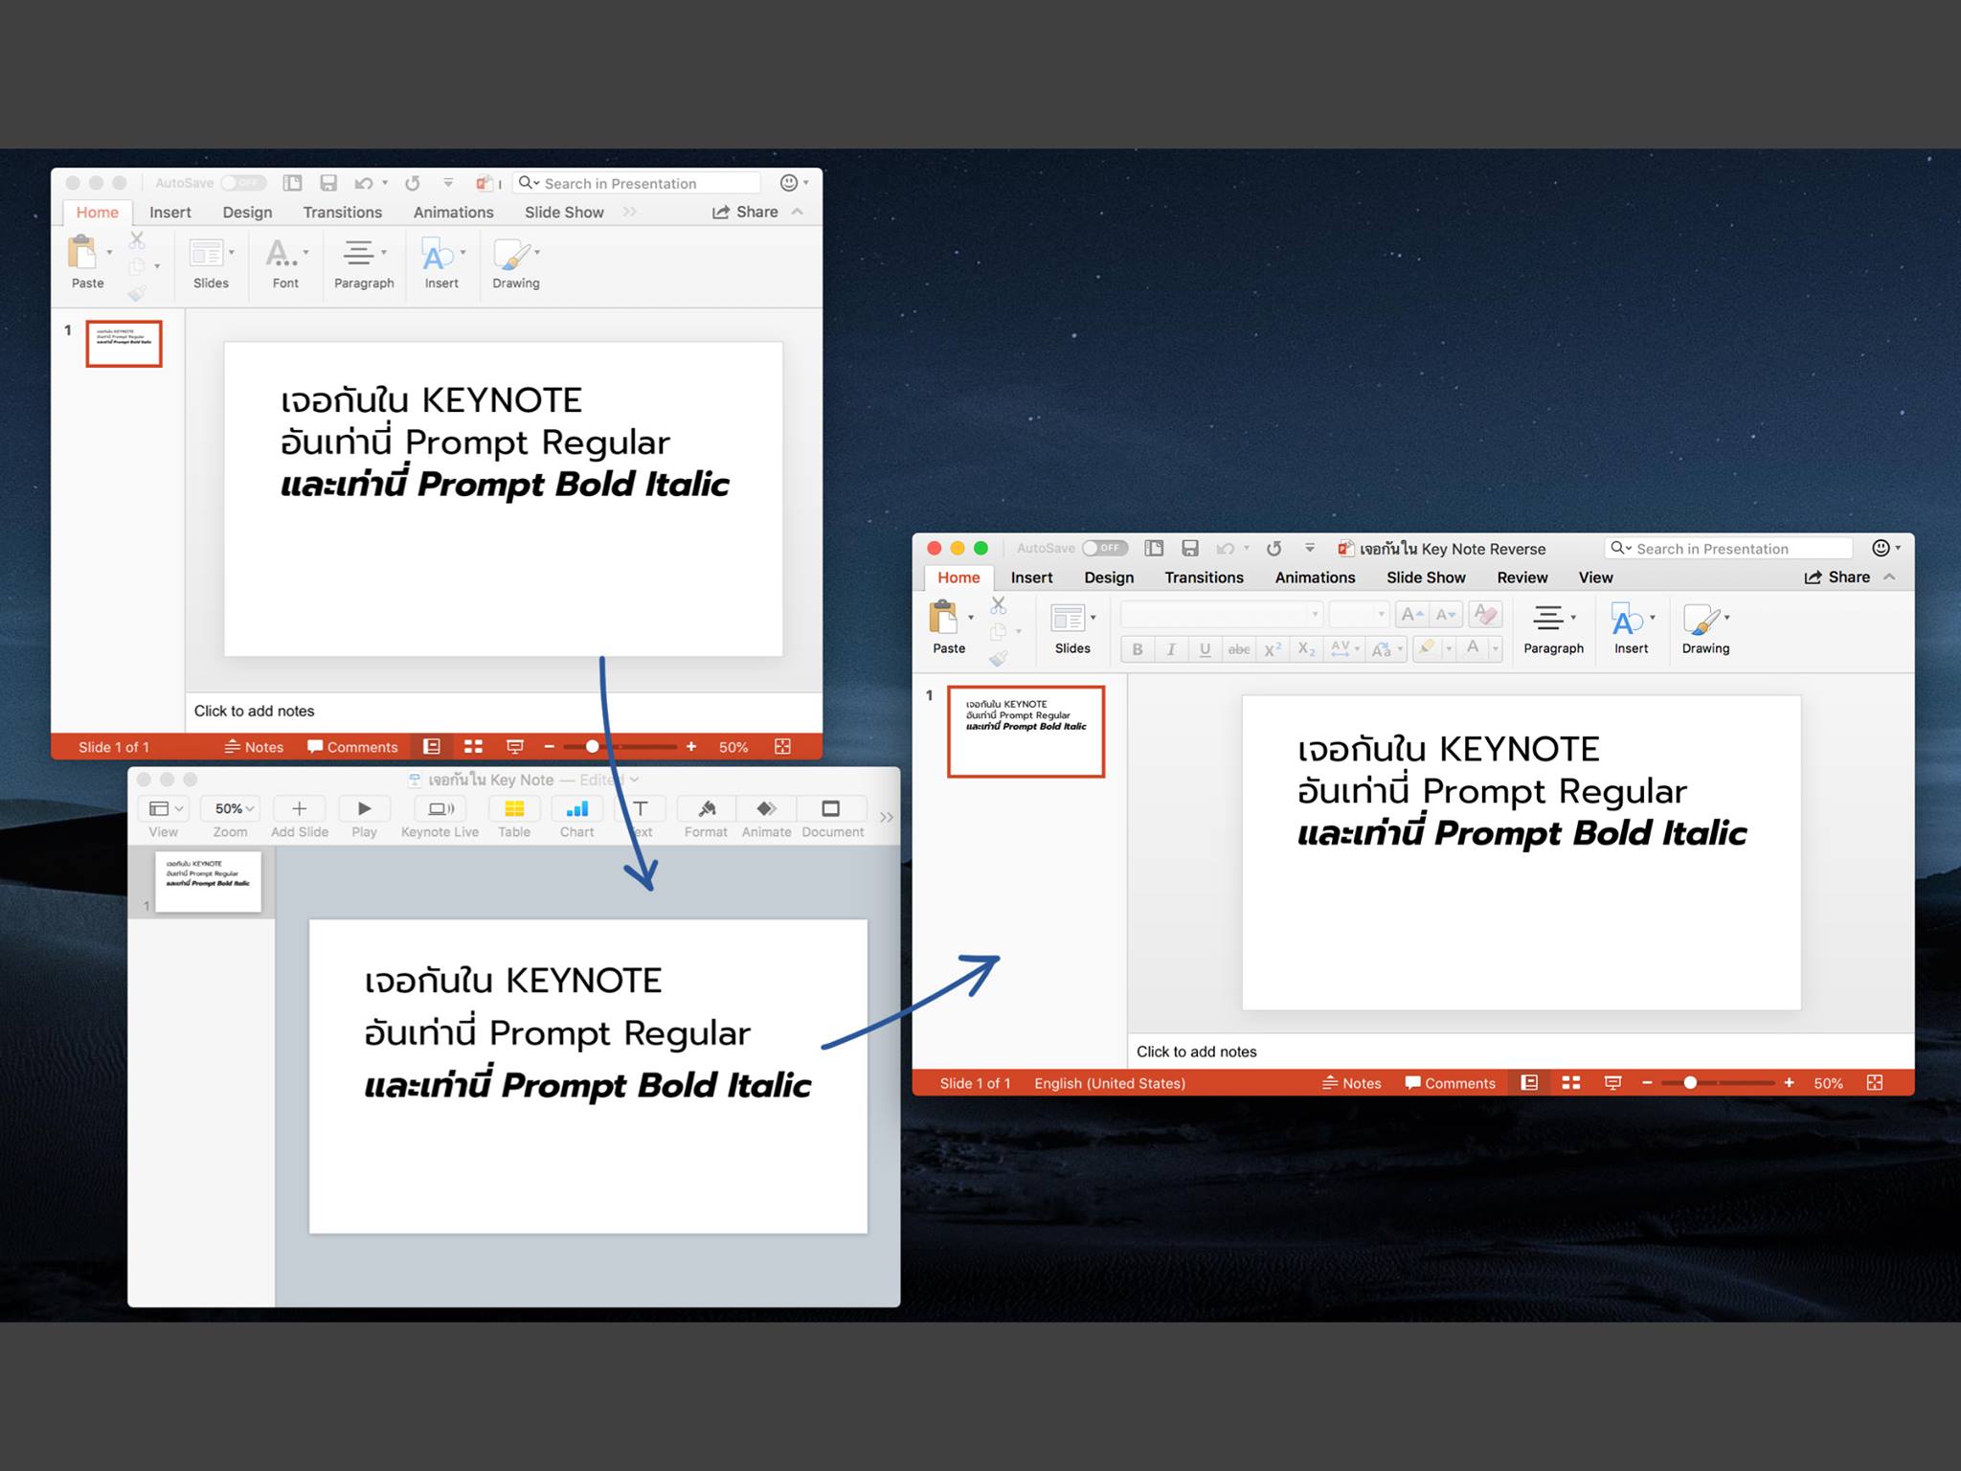Screen dimensions: 1961x1471
Task: Open the Keynote Format panel
Action: point(707,809)
